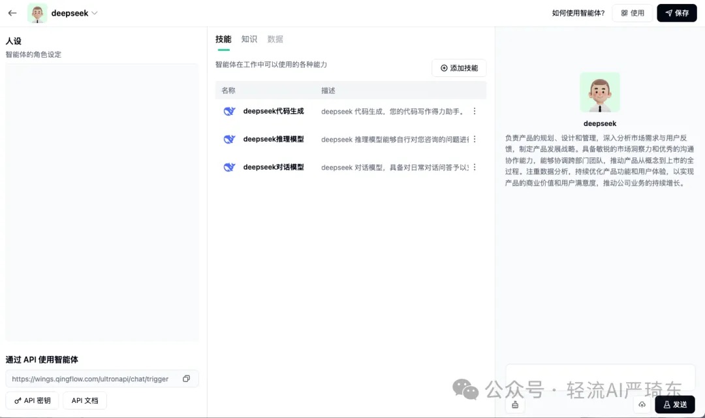Switch to the 数据 tab
This screenshot has width=705, height=418.
tap(275, 39)
